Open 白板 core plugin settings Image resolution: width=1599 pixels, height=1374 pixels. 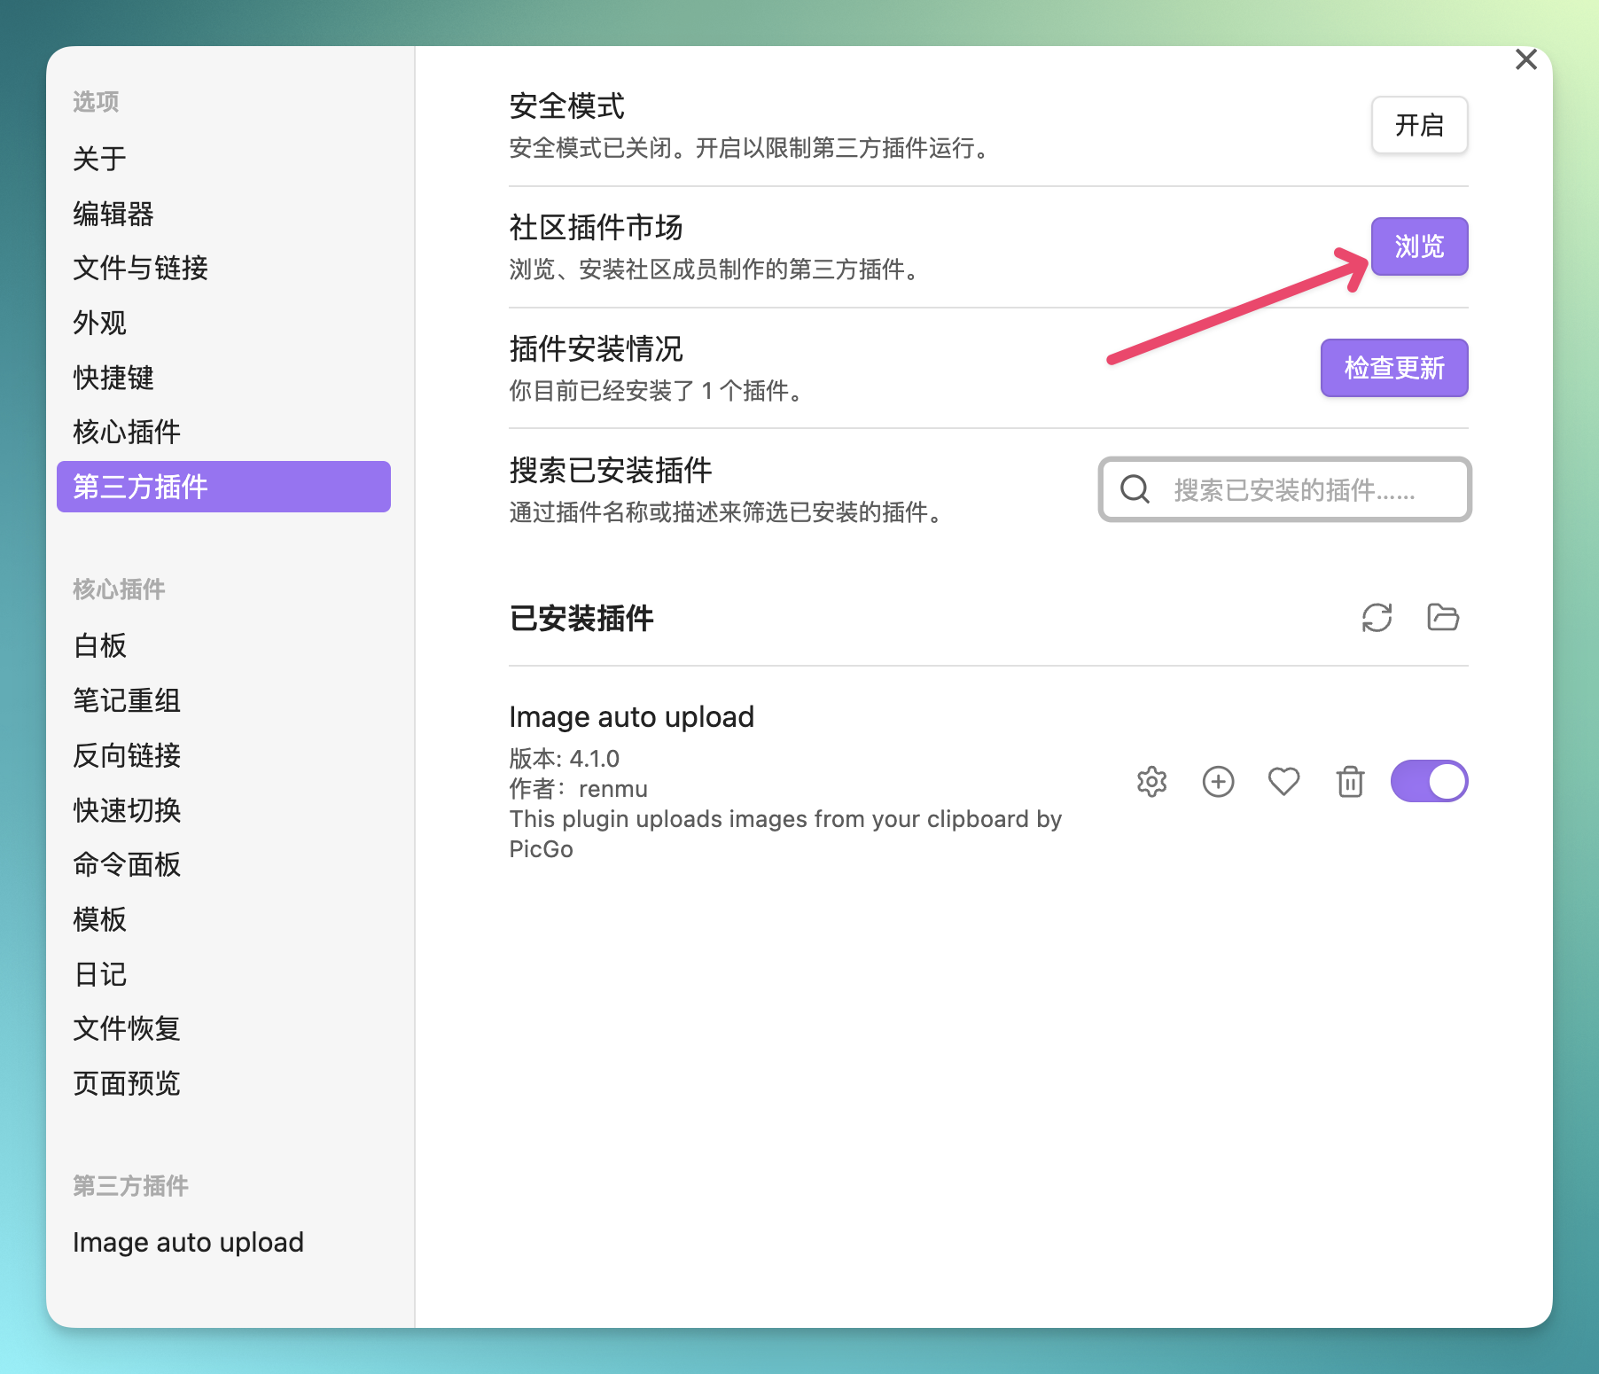click(223, 645)
